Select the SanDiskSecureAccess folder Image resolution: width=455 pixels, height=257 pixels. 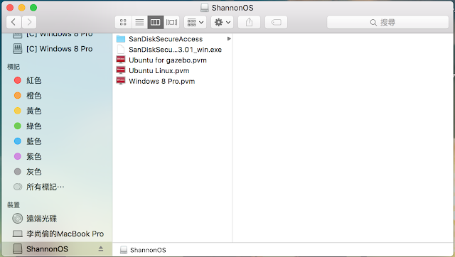click(166, 39)
